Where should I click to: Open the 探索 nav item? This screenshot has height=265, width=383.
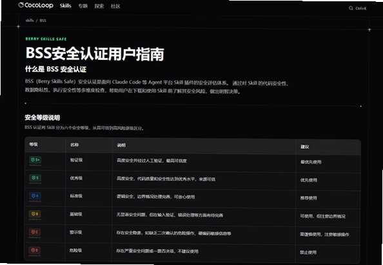99,6
